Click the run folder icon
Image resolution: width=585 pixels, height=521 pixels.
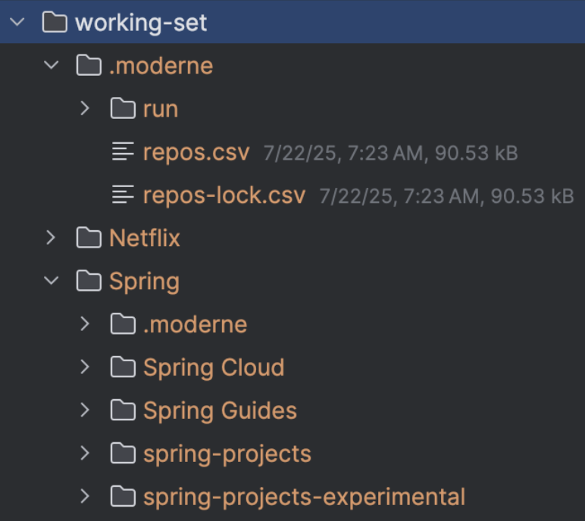click(x=123, y=108)
